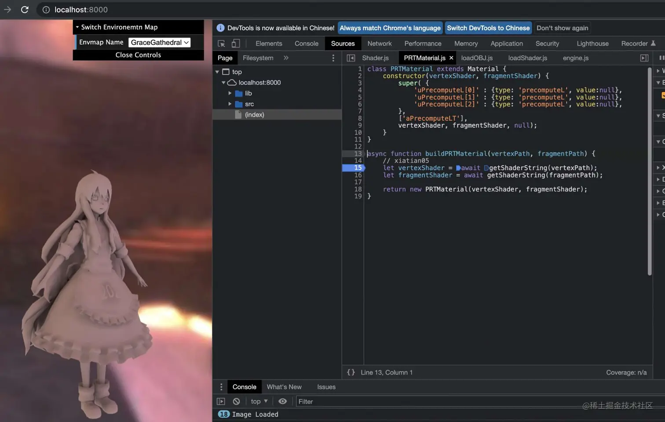This screenshot has width=665, height=422.
Task: Select the Page navigator tab
Action: point(225,58)
